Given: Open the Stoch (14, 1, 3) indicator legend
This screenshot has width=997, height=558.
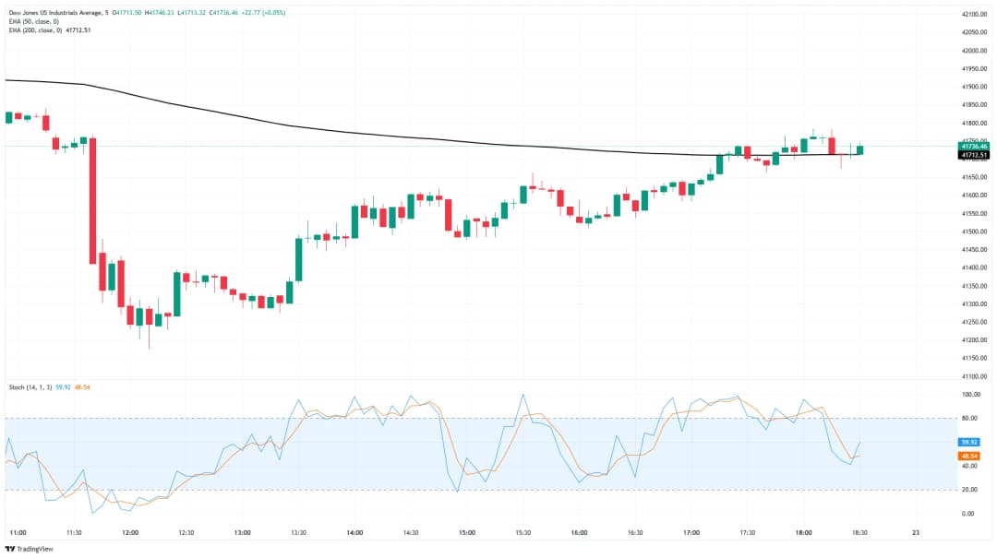Looking at the screenshot, I should [x=32, y=387].
